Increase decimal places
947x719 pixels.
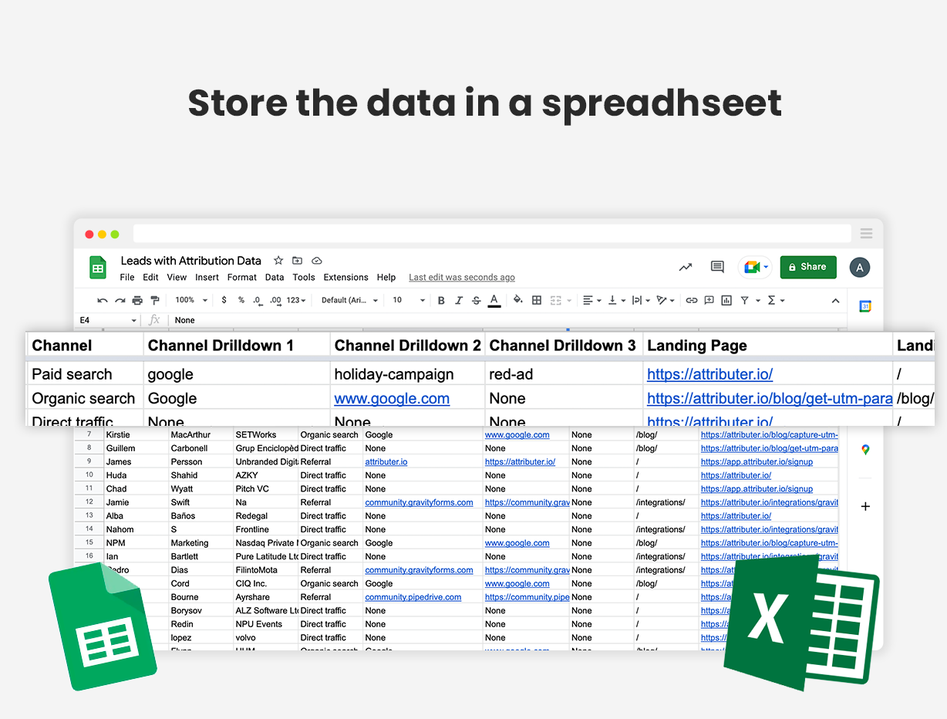coord(276,300)
